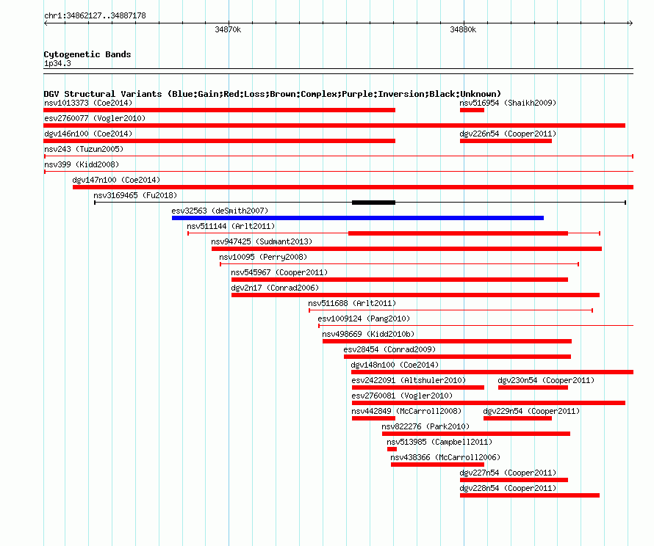Open the dgv229n54 (Cooper2011) label
654x546 pixels.
531,411
